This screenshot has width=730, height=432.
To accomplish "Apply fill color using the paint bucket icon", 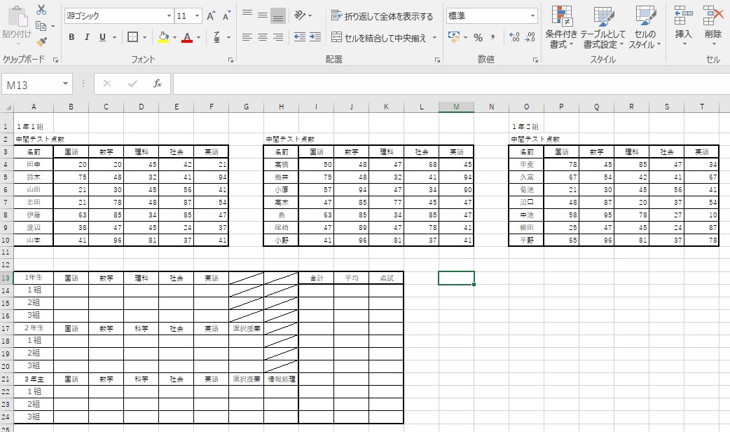I will (x=163, y=37).
